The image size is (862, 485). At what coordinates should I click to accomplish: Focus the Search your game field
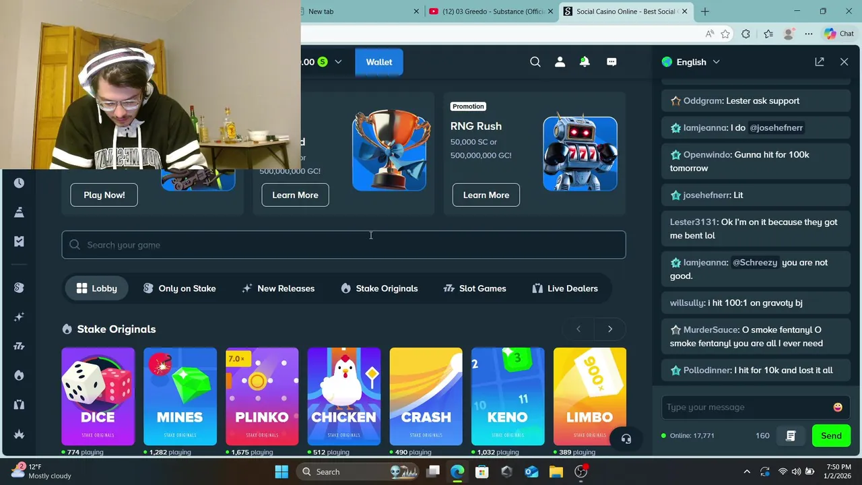[343, 245]
